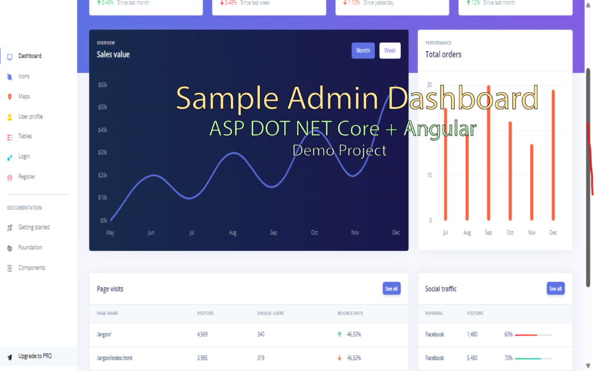
Task: Click the Nov bar in Total orders
Action: (x=531, y=182)
